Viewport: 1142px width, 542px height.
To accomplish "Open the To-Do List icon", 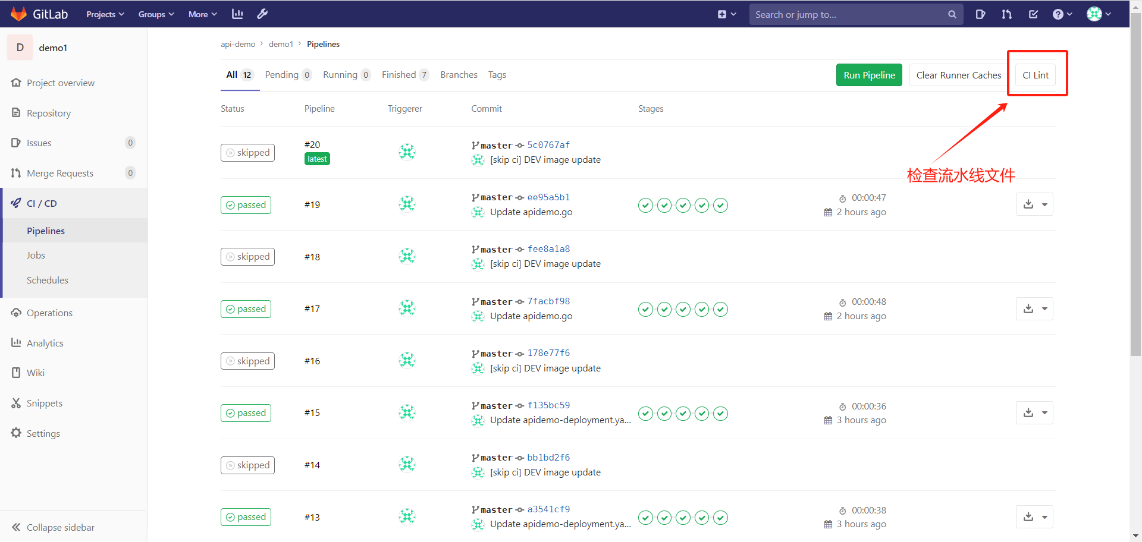I will (x=1033, y=14).
